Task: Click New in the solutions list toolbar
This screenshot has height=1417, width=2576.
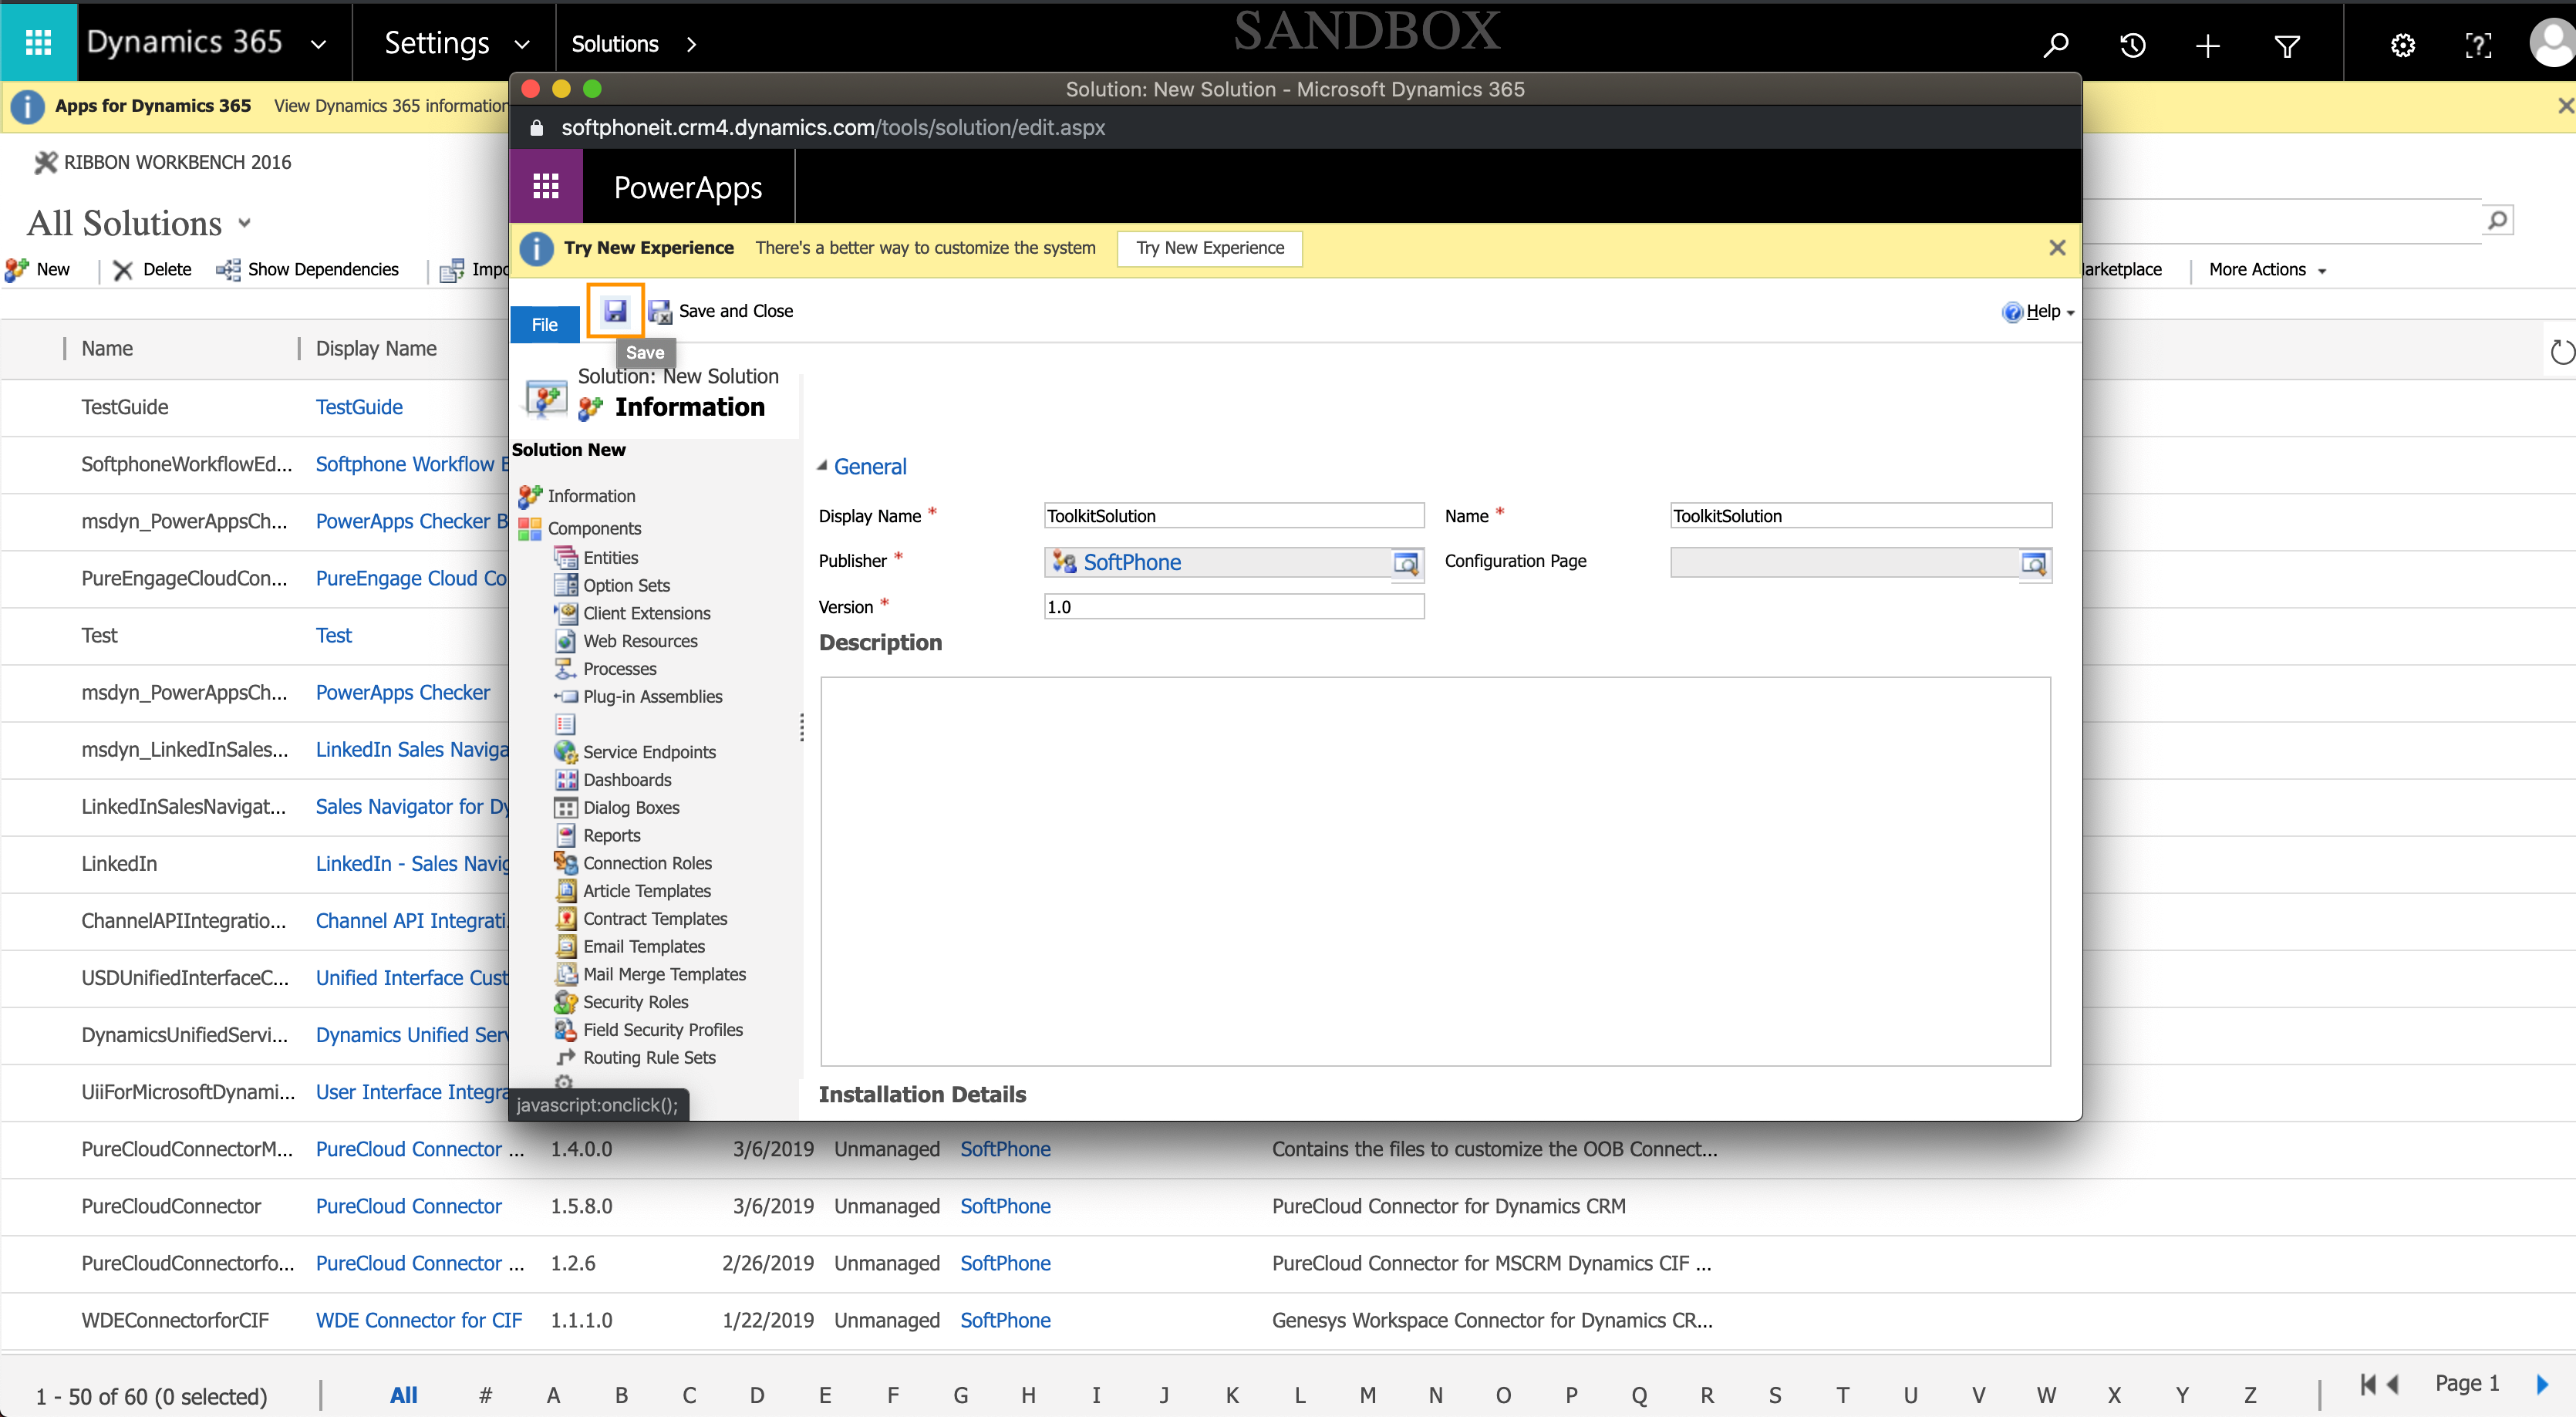Action: (38, 269)
